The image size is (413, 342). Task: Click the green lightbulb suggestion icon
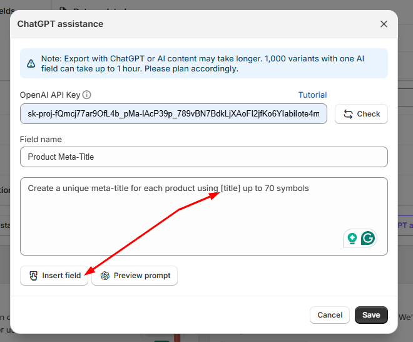(x=352, y=238)
